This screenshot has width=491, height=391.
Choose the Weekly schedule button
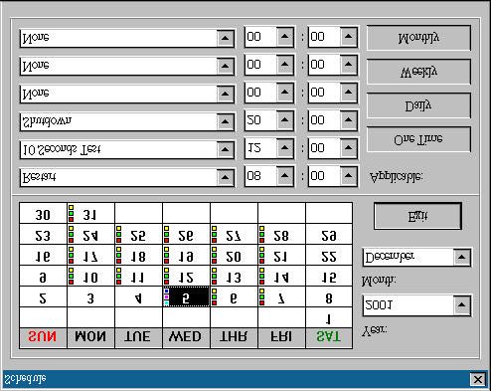(x=418, y=72)
